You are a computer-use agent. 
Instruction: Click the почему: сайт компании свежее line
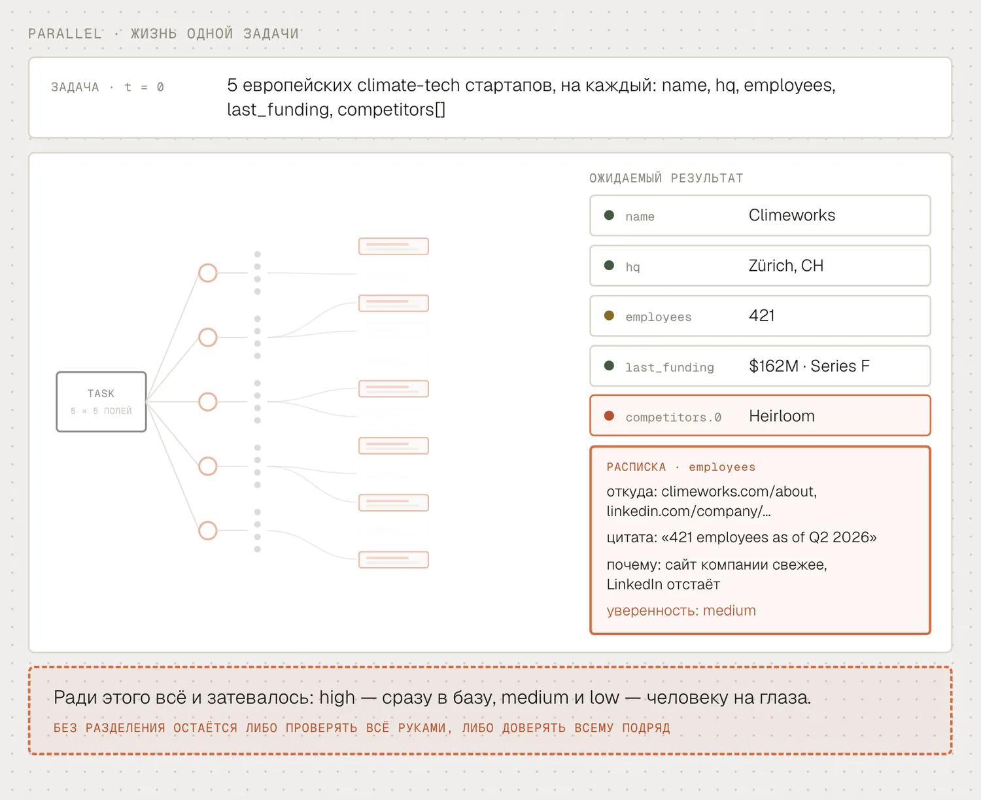click(717, 574)
